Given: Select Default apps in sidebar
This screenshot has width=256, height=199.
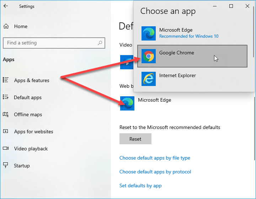Looking at the screenshot, I should (28, 97).
